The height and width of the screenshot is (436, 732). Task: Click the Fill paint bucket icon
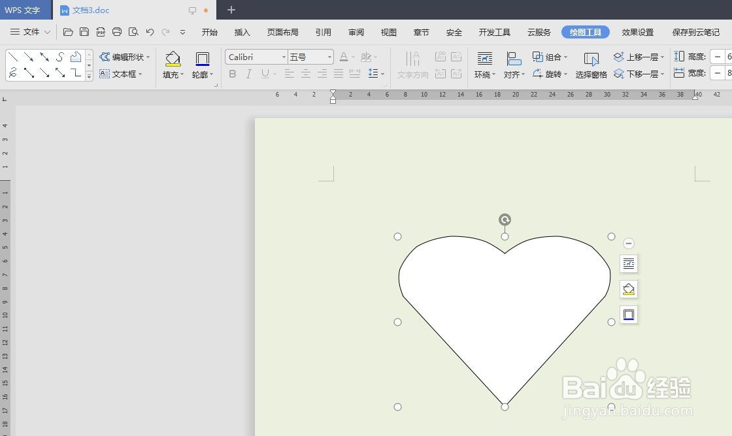click(x=173, y=59)
